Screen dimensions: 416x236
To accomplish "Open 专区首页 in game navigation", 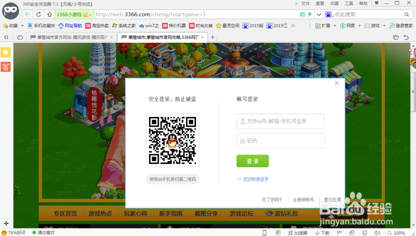I will pos(65,214).
